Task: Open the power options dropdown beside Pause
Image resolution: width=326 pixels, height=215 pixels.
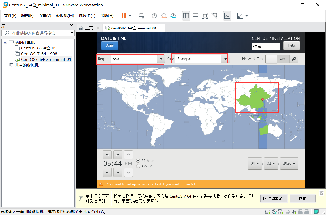Action: [130, 16]
